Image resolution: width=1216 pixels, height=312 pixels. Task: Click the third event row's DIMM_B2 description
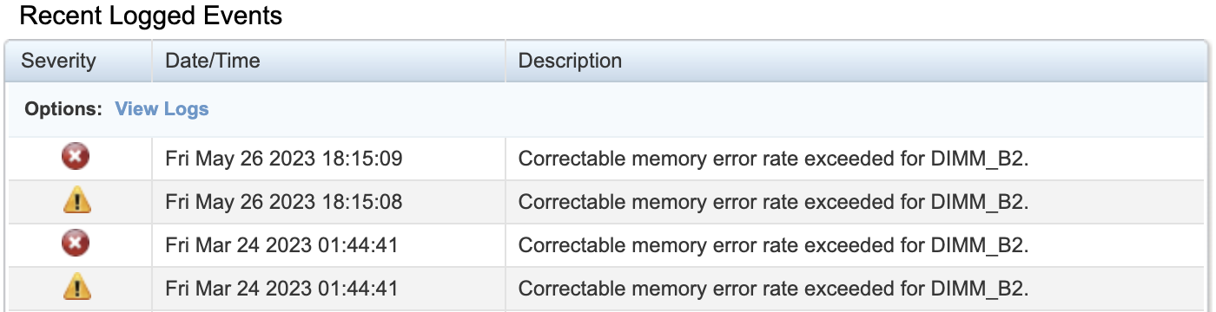pyautogui.click(x=773, y=245)
